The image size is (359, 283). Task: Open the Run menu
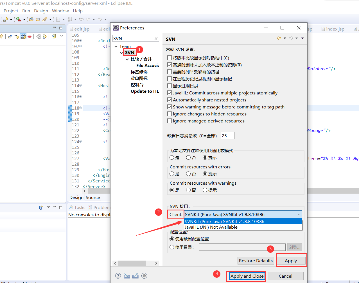click(26, 11)
